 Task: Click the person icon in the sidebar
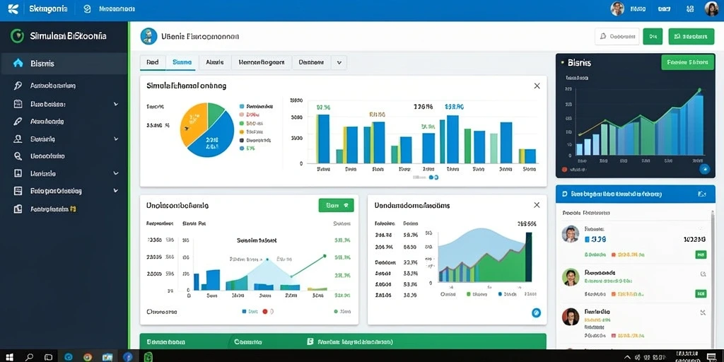coord(18,139)
